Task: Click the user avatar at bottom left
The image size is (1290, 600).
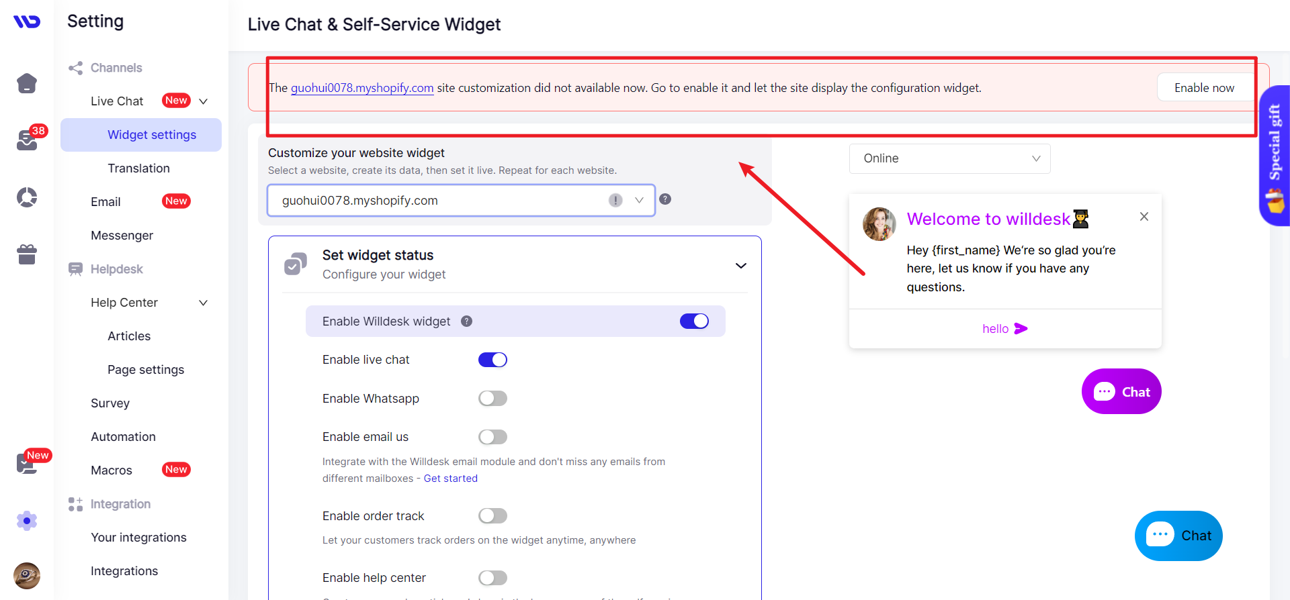Action: (27, 576)
